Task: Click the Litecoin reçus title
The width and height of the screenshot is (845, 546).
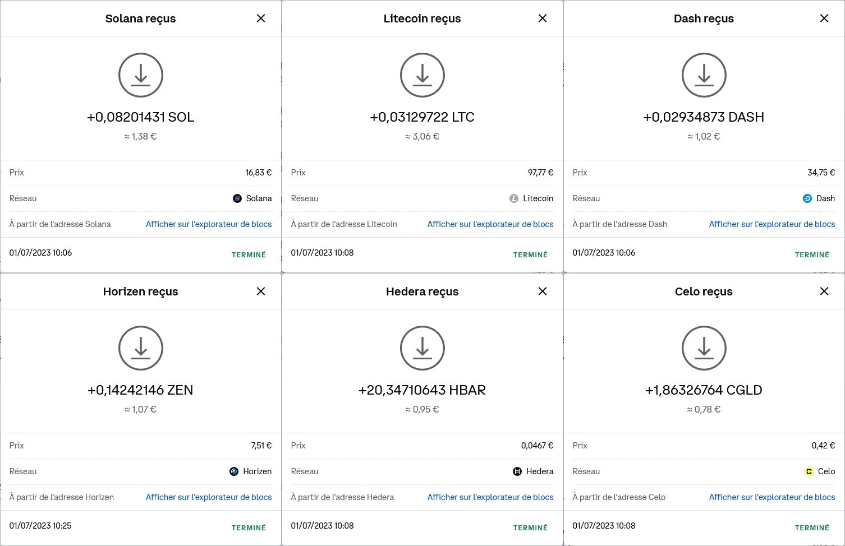Action: pos(422,18)
